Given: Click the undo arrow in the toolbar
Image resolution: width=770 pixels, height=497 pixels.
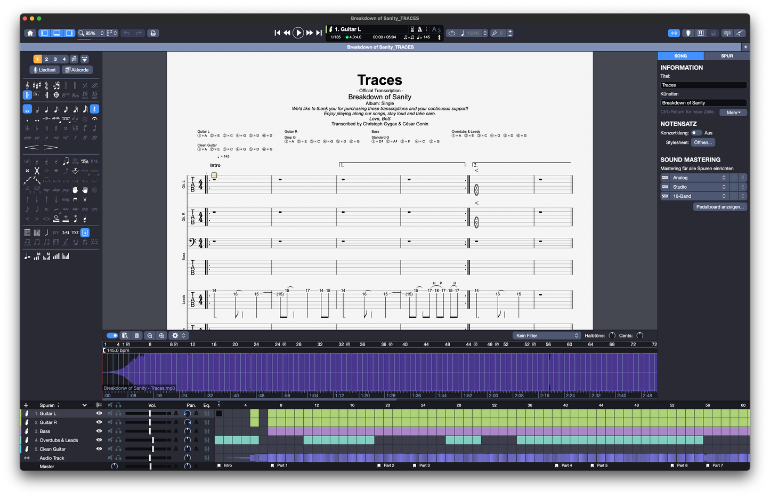Looking at the screenshot, I should click(127, 33).
